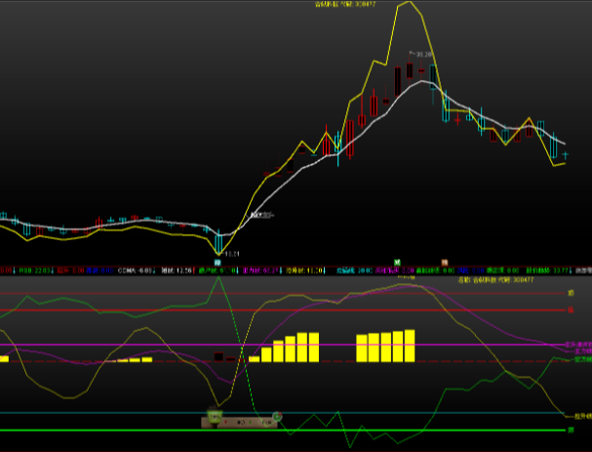Click the top red line's right-edge label
Image resolution: width=592 pixels, height=452 pixels.
(x=571, y=292)
